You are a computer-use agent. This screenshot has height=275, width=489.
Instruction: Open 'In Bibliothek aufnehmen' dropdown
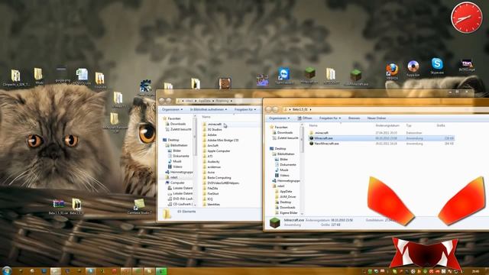pyautogui.click(x=209, y=110)
